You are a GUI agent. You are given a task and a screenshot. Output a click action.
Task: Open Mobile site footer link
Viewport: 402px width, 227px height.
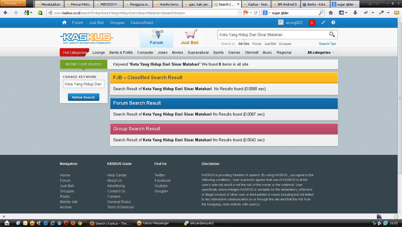click(x=68, y=202)
